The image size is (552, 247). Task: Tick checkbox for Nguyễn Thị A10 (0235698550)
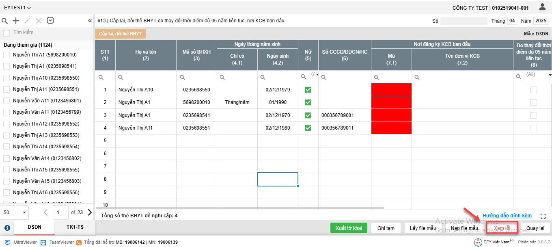tap(6, 78)
